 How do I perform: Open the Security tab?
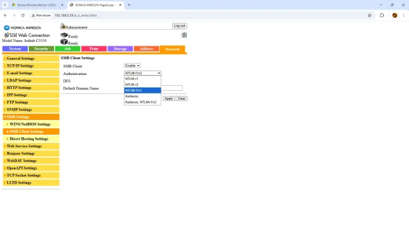click(x=41, y=49)
